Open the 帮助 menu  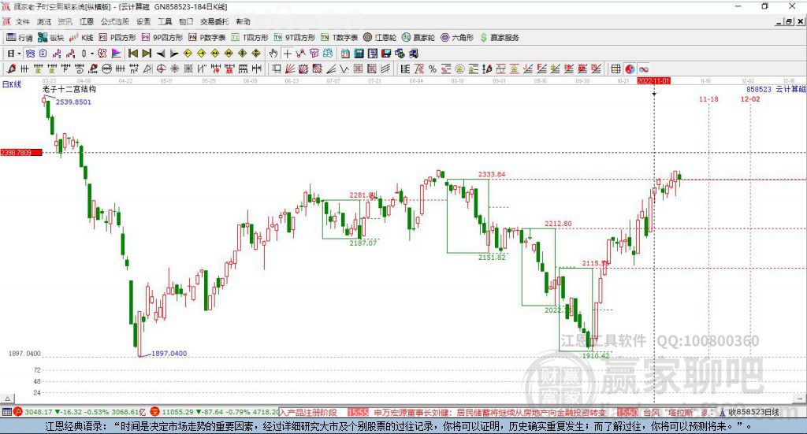[243, 21]
